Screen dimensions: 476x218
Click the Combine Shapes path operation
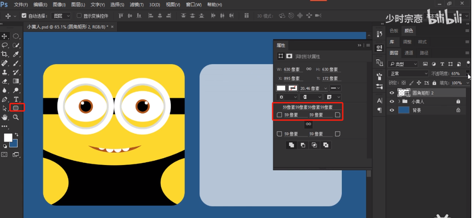click(291, 145)
